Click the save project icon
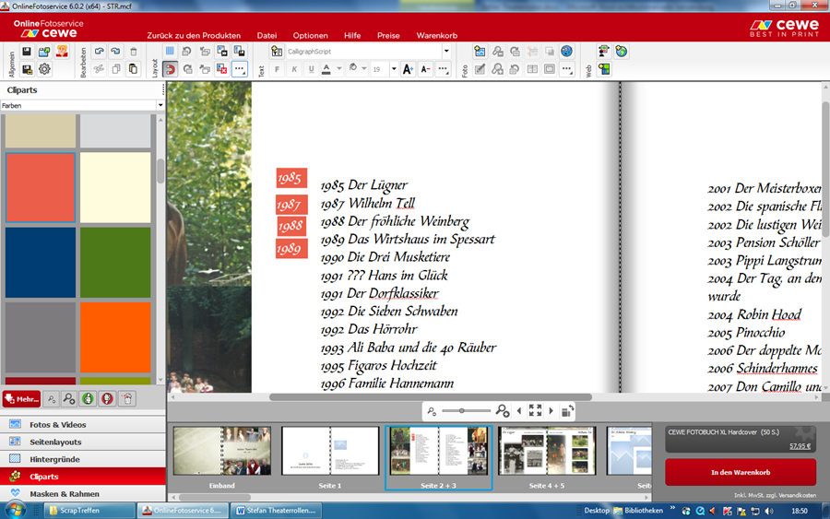 coord(27,52)
